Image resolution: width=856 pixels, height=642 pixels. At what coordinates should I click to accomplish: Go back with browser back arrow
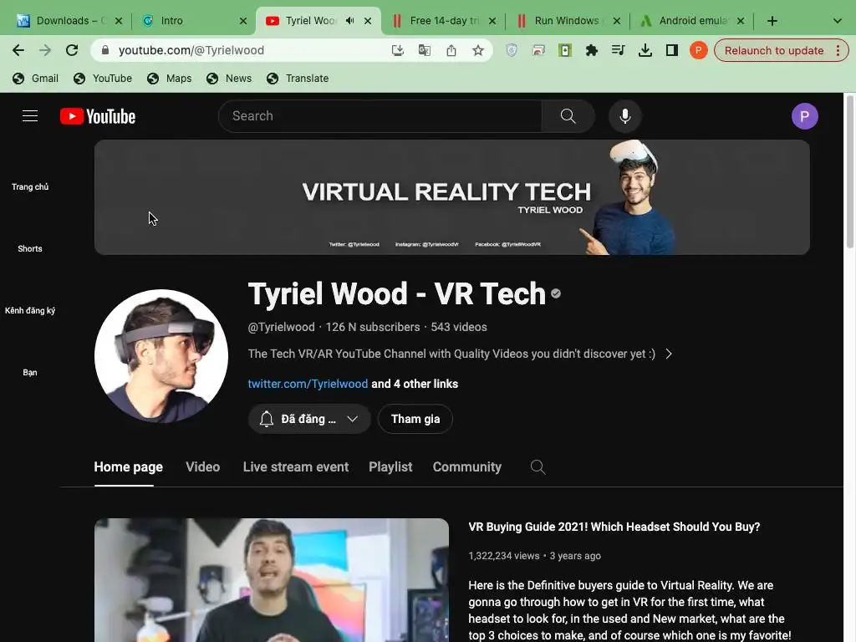tap(18, 50)
